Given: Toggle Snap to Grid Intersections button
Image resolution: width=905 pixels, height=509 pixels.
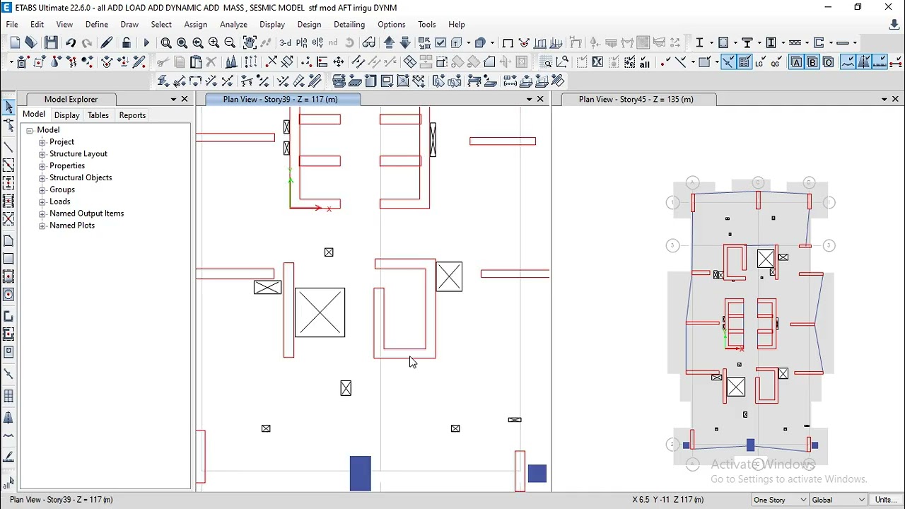Looking at the screenshot, I should [x=744, y=62].
